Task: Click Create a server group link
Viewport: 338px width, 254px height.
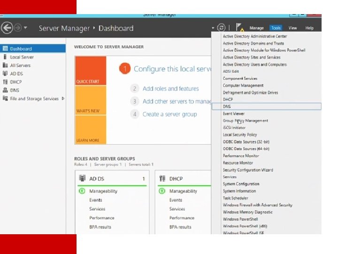Action: point(169,114)
